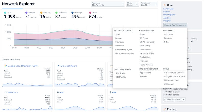Click the Other traffic pink color dot
This screenshot has width=204, height=112.
click(x=90, y=13)
